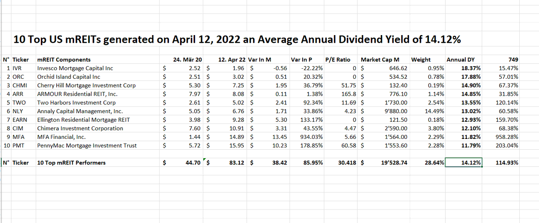Click 'Ellington Residential Mortgage REIT' cell

click(x=84, y=120)
